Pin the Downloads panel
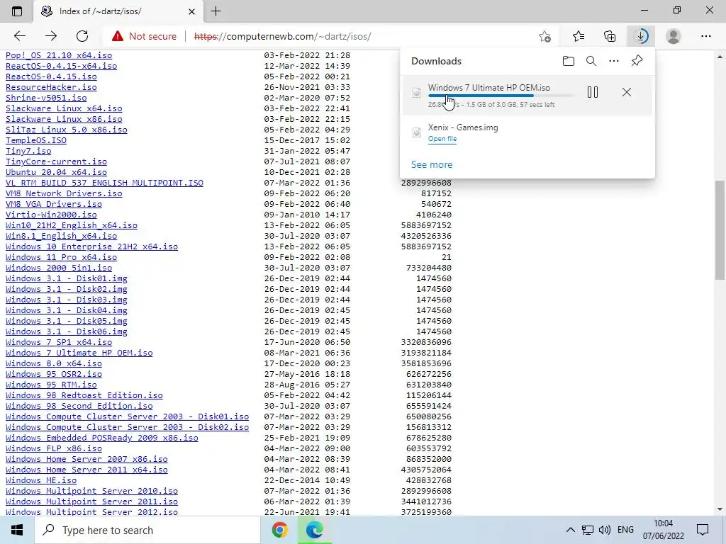 click(637, 61)
